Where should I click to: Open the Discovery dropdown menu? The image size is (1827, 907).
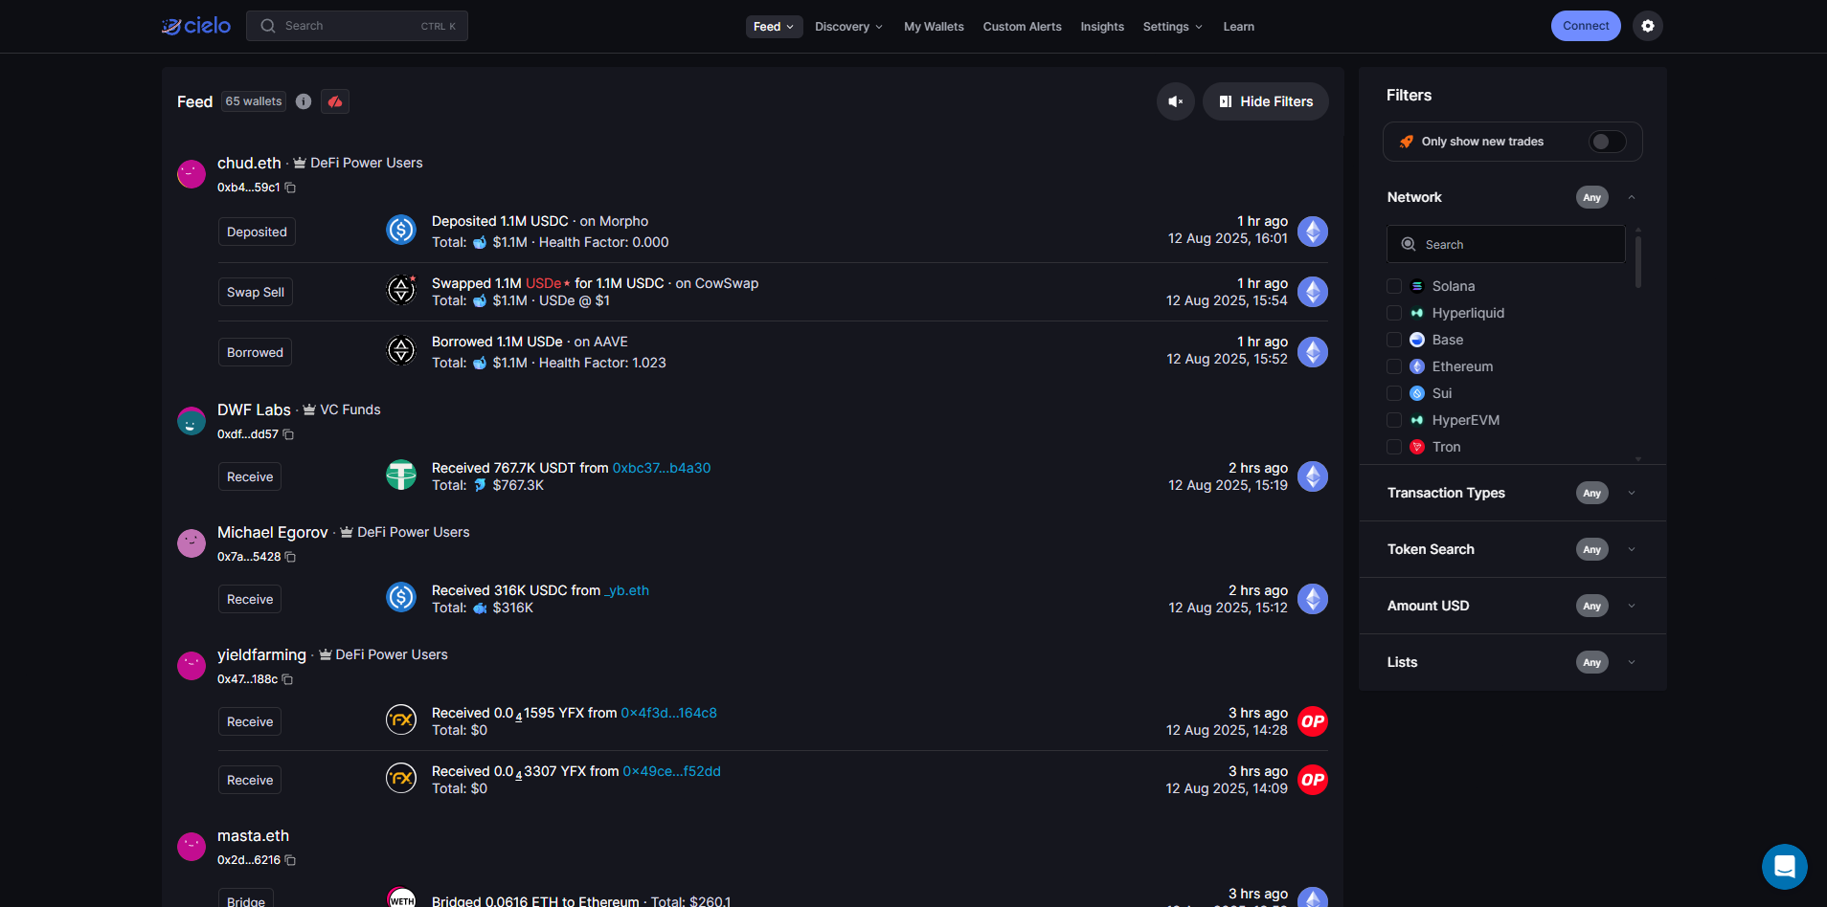[x=847, y=27]
